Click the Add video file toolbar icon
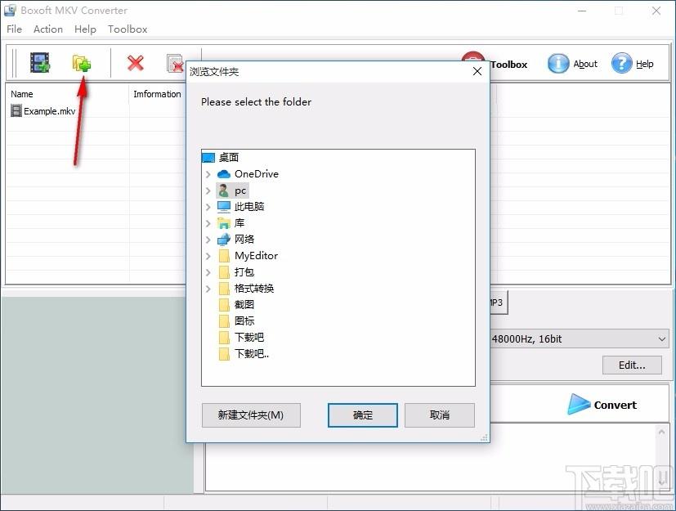The width and height of the screenshot is (676, 511). 40,63
